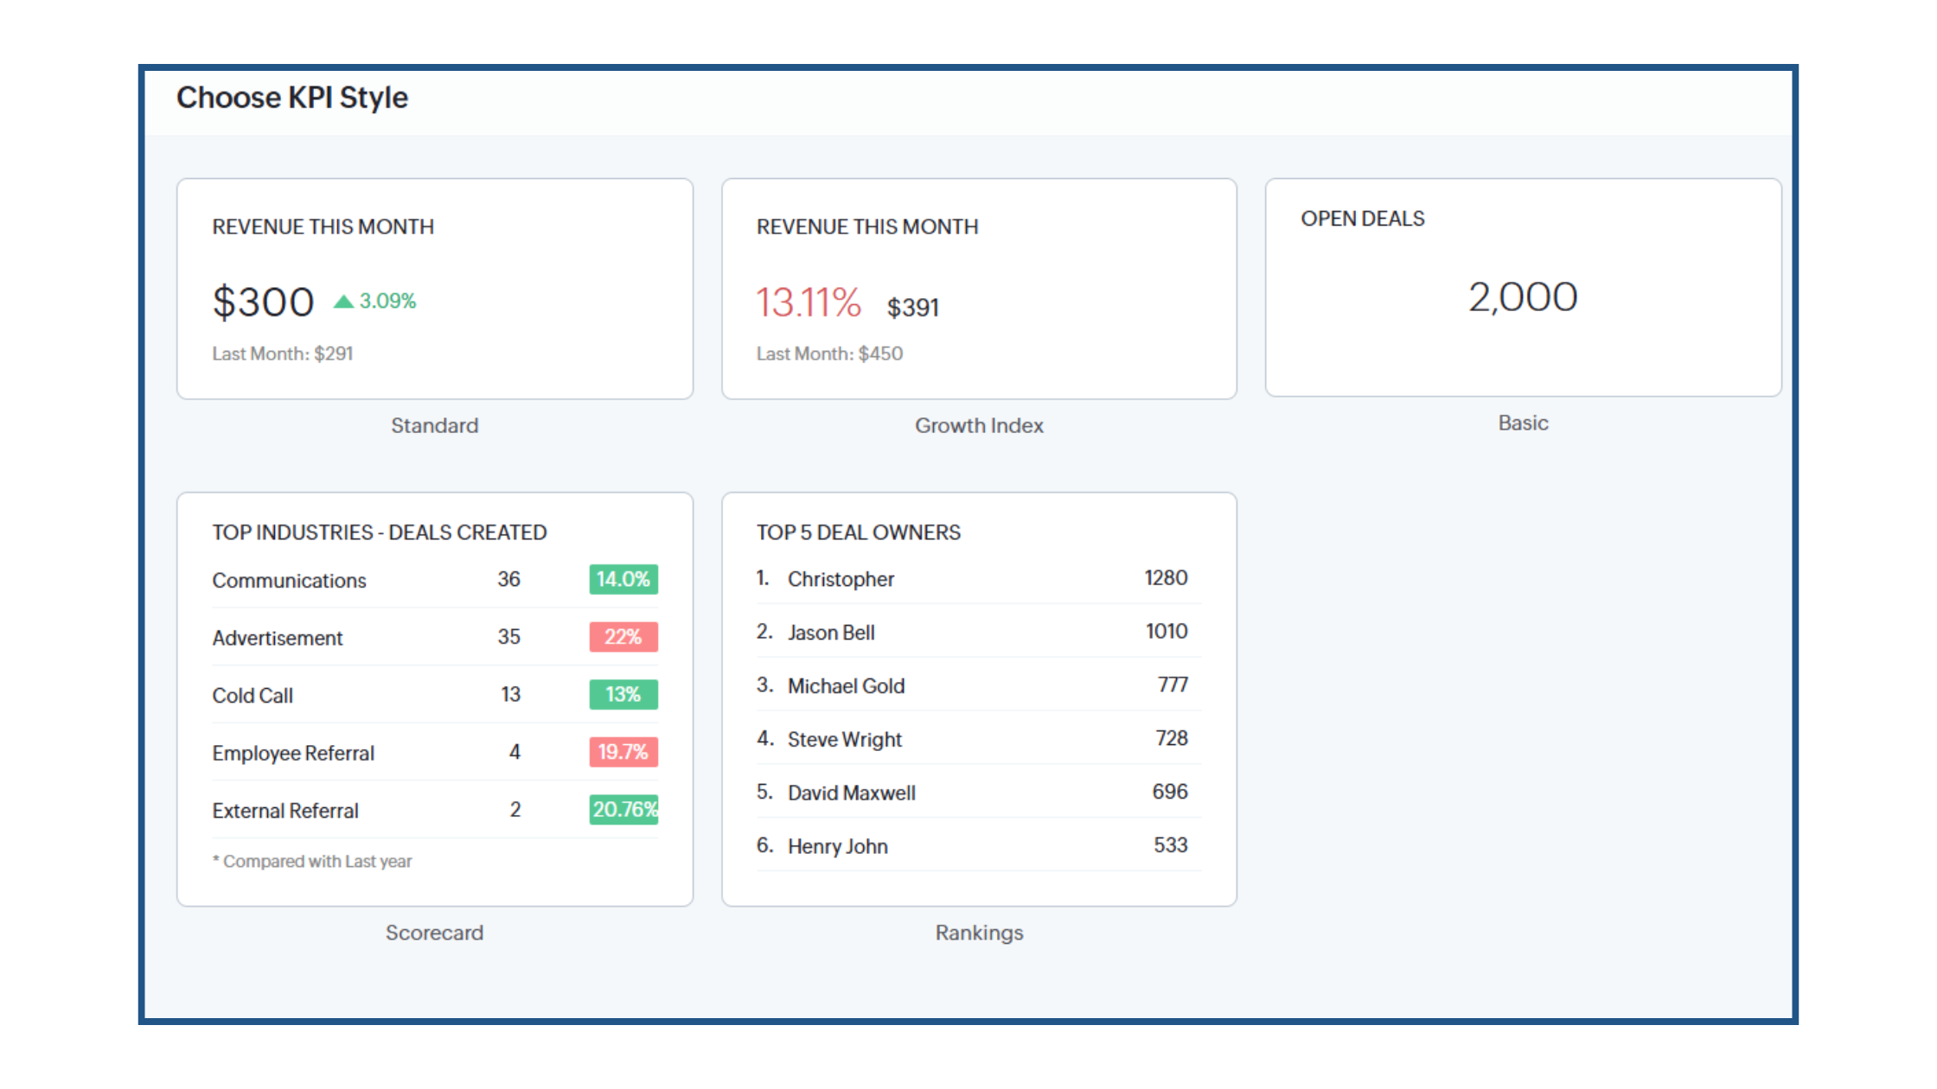Click the green 13% Cold Call badge
This screenshot has height=1089, width=1937.
click(x=623, y=694)
